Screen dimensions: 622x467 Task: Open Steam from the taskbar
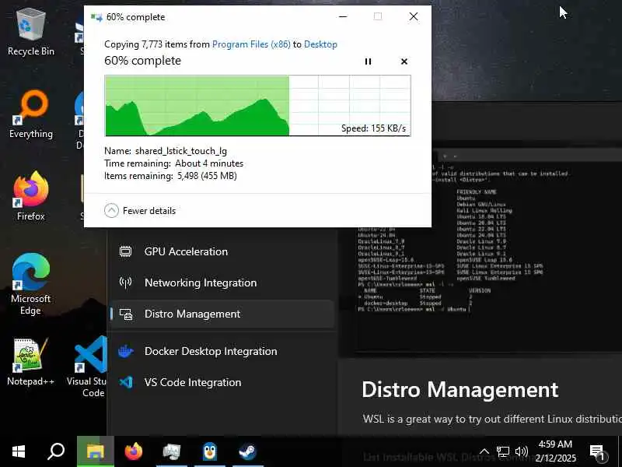tap(247, 451)
